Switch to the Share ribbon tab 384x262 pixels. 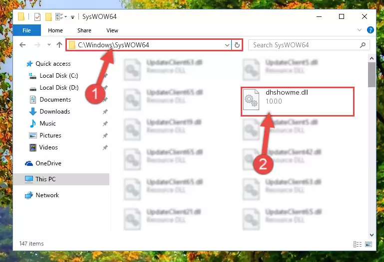[x=84, y=30]
